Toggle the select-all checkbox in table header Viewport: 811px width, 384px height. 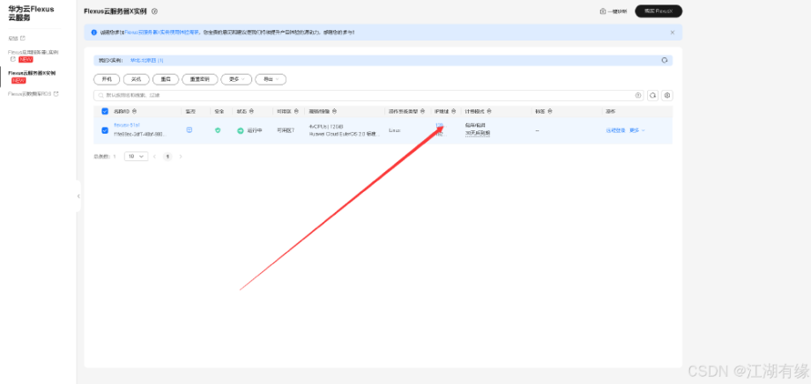pos(105,111)
